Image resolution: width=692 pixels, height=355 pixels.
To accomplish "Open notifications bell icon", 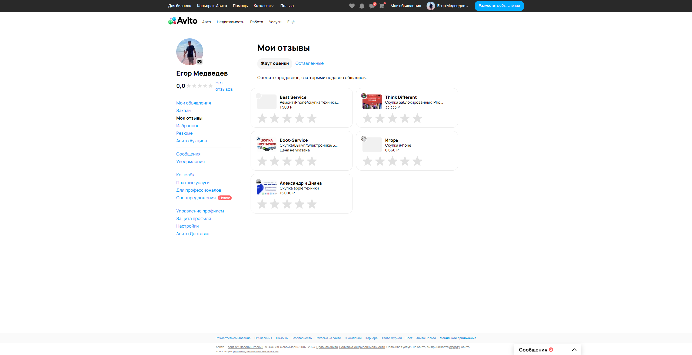I will pyautogui.click(x=362, y=6).
